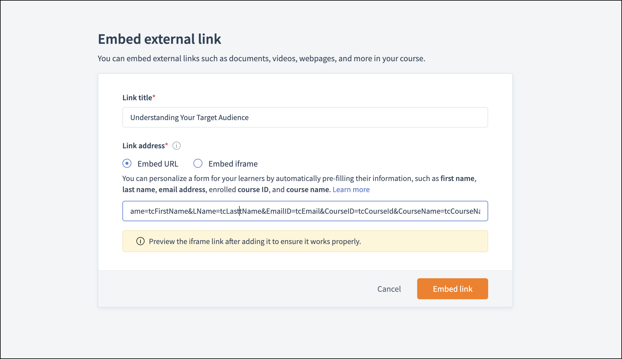Click the "Embed iframe" option label text
The width and height of the screenshot is (622, 359).
(233, 164)
